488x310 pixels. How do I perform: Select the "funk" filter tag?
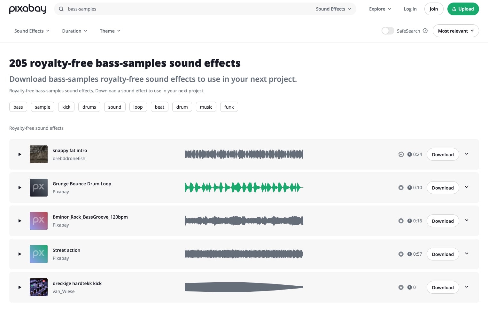229,107
